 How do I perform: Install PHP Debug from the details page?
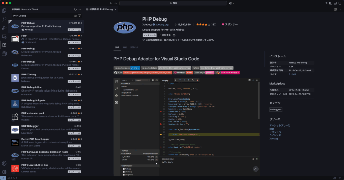149,35
